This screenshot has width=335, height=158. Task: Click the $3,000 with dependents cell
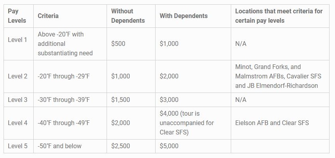tap(169, 100)
